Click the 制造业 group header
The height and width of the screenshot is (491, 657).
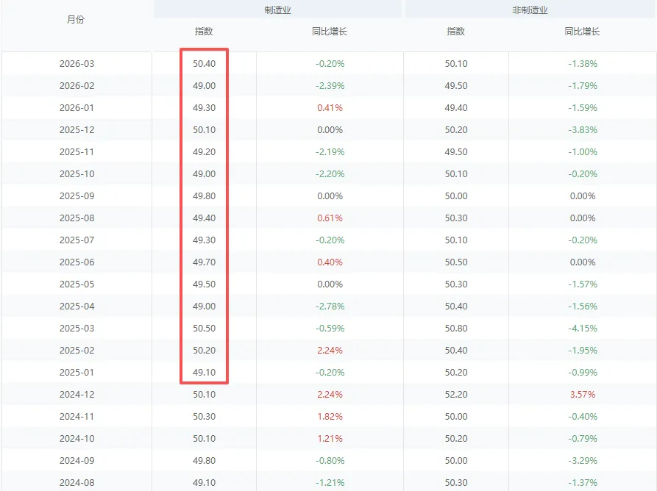click(277, 10)
